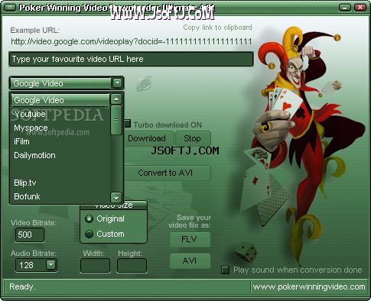Image resolution: width=371 pixels, height=301 pixels.
Task: Click the scroll down arrow in site list
Action: tap(116, 197)
